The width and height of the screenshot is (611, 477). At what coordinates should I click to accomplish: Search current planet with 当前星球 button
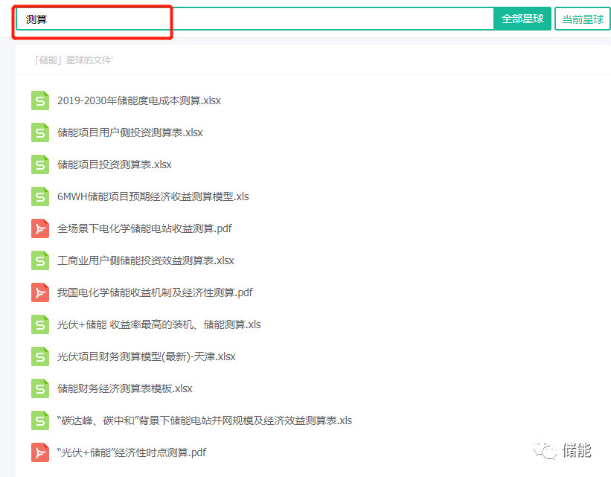582,19
